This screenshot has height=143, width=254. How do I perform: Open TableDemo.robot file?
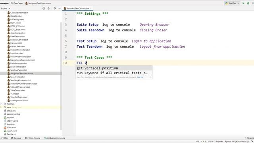pos(17,91)
